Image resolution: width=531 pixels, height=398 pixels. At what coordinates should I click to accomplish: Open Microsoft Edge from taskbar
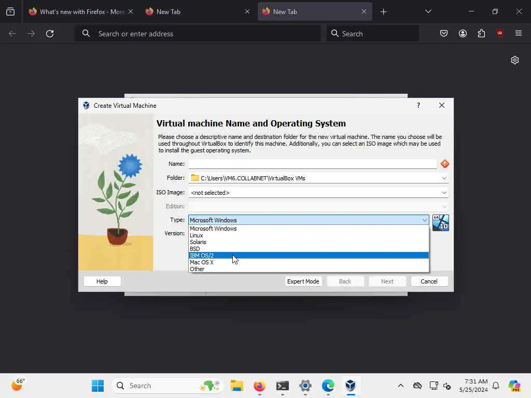pyautogui.click(x=328, y=386)
